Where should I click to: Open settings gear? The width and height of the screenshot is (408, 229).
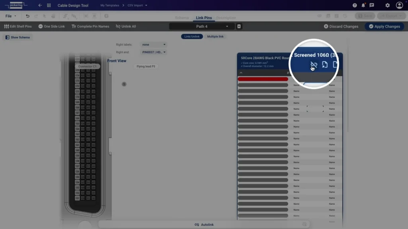point(387,5)
